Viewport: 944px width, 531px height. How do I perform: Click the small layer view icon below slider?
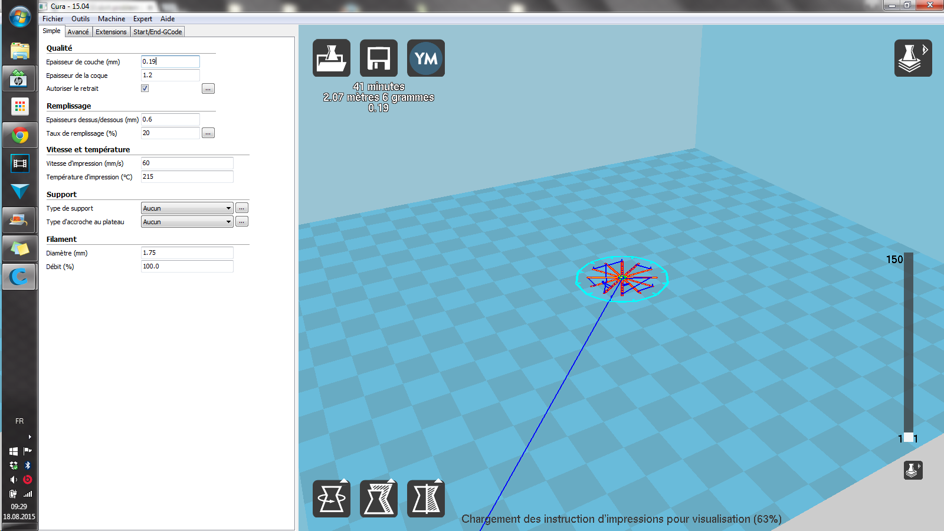913,470
